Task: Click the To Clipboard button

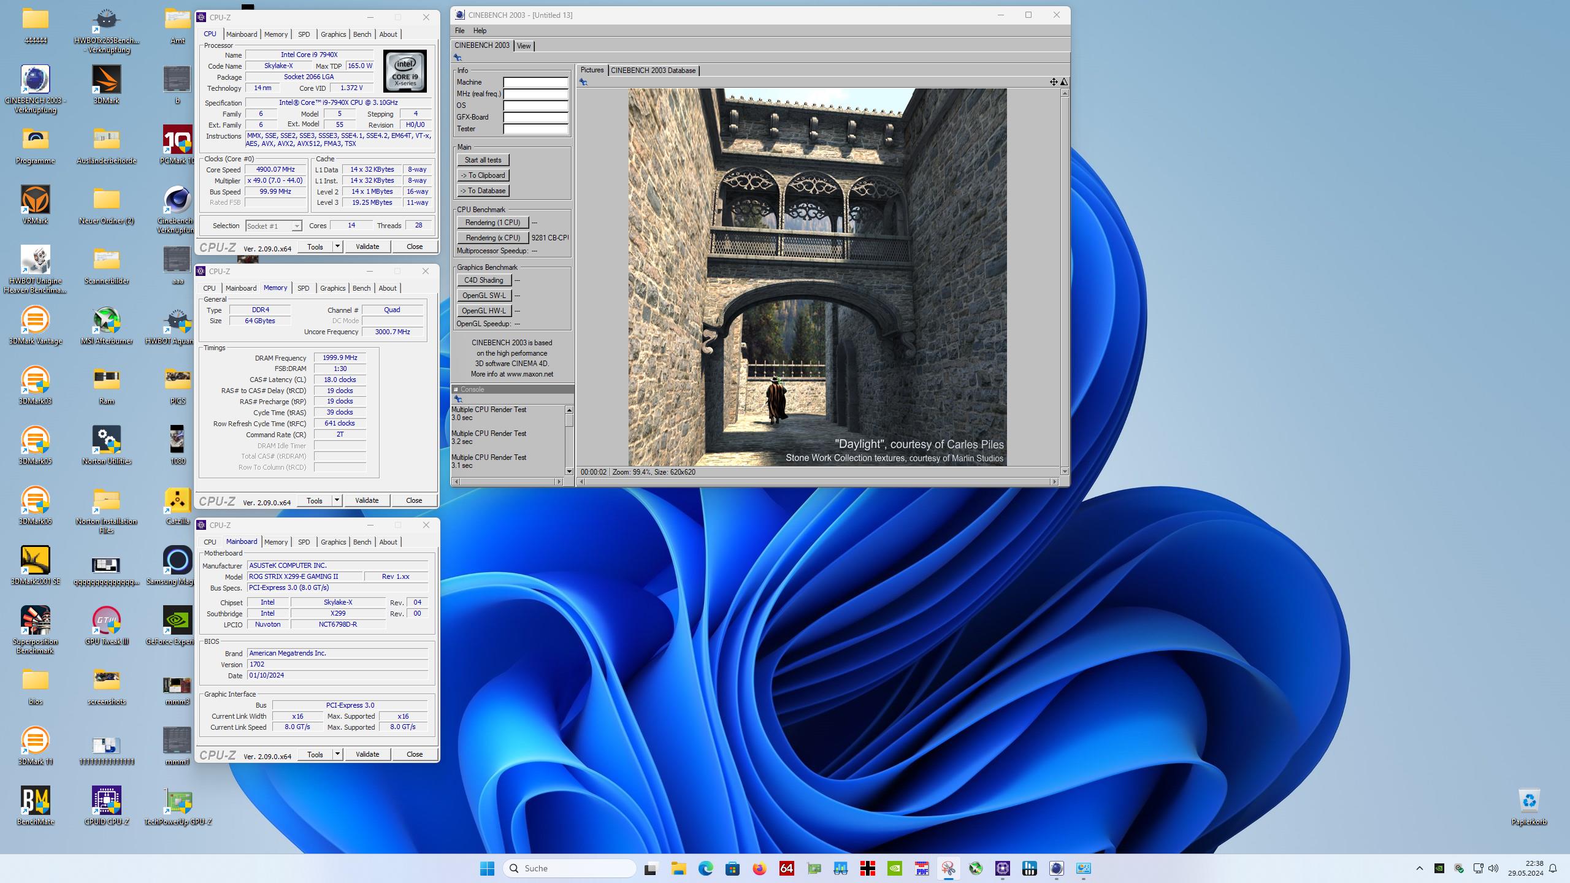Action: (483, 175)
